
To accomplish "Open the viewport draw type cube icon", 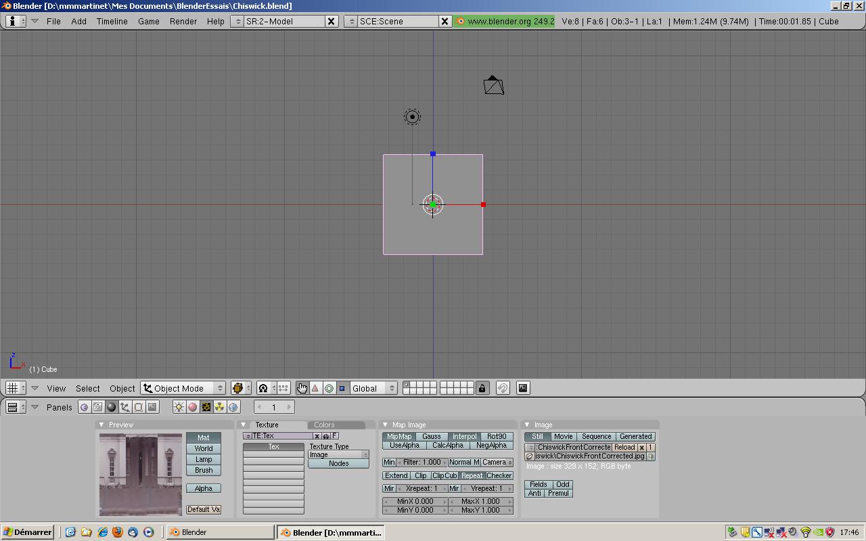I will tap(241, 388).
